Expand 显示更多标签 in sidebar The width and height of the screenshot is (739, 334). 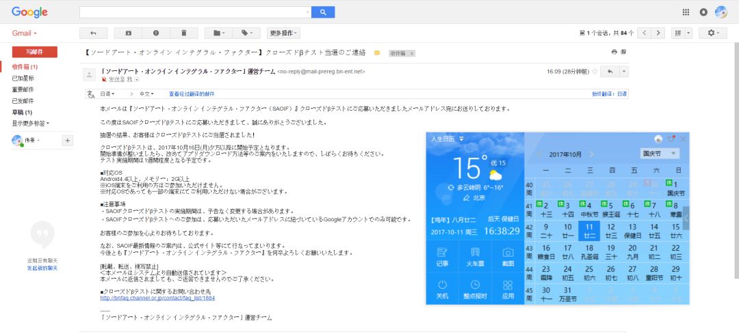[31, 123]
